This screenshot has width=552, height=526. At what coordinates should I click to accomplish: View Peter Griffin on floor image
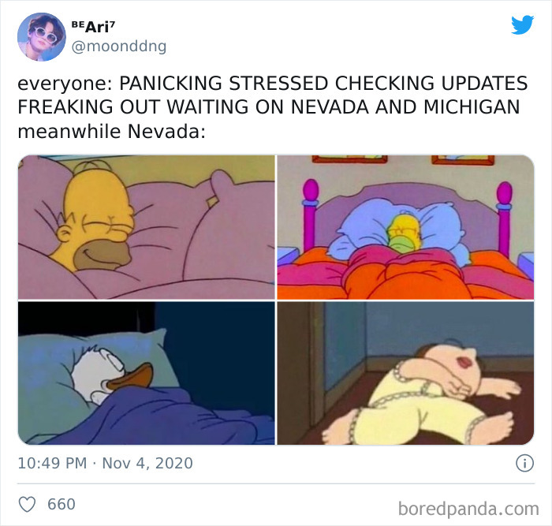(405, 373)
